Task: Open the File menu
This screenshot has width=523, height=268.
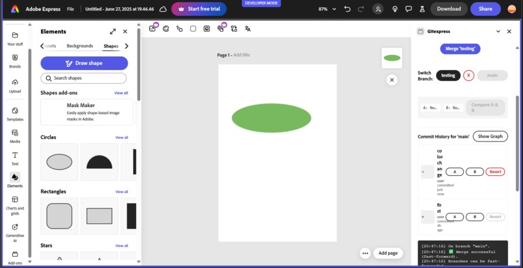Action: pyautogui.click(x=70, y=9)
